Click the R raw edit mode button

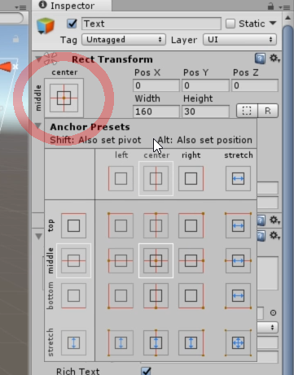click(x=268, y=111)
